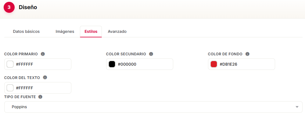
Task: Open the white Color del Texto swatch
Action: 10,88
